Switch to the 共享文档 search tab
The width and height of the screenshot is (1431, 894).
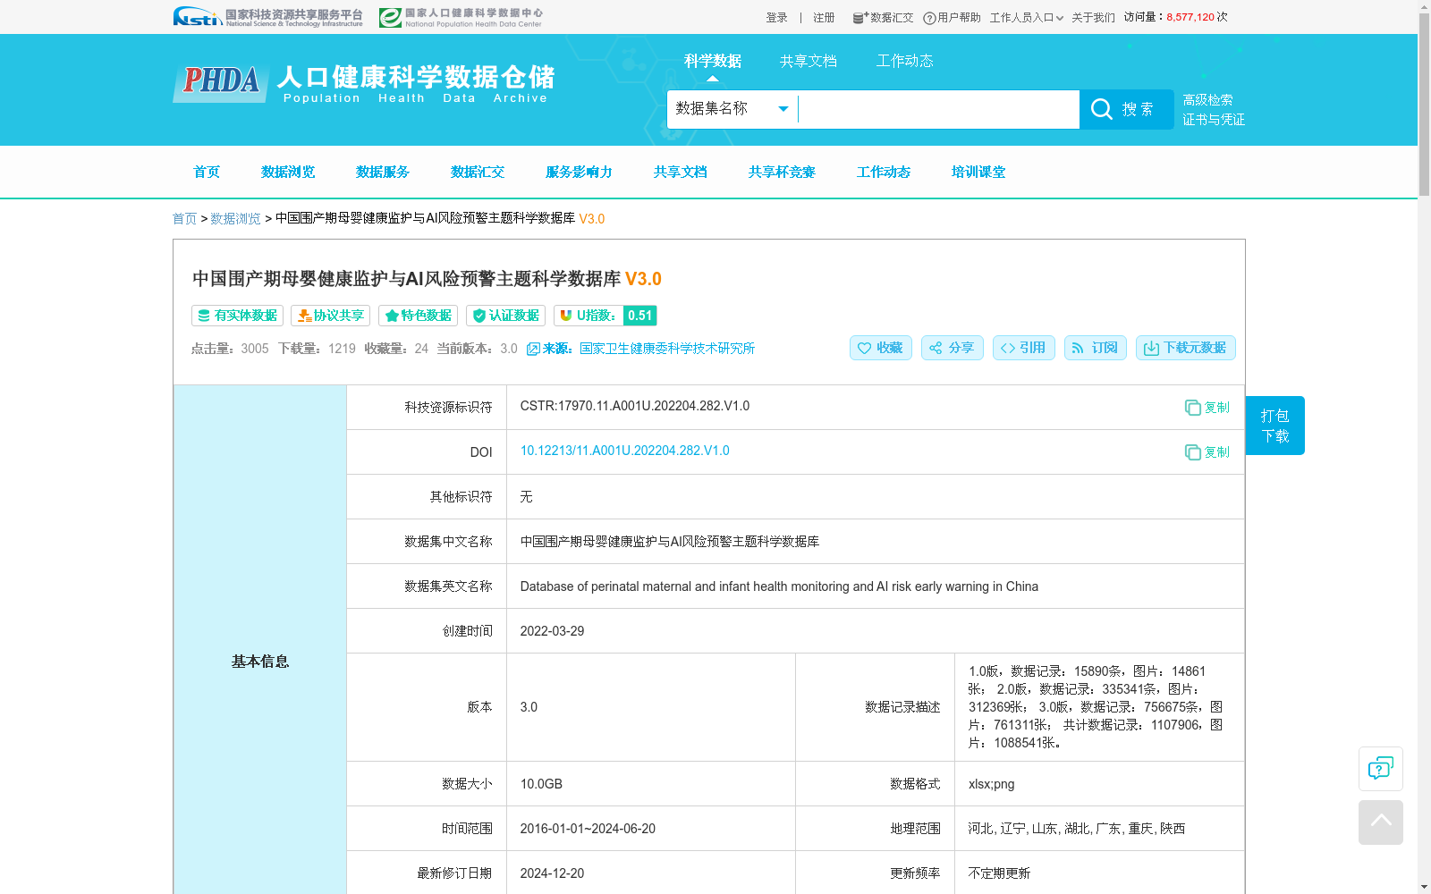(809, 61)
